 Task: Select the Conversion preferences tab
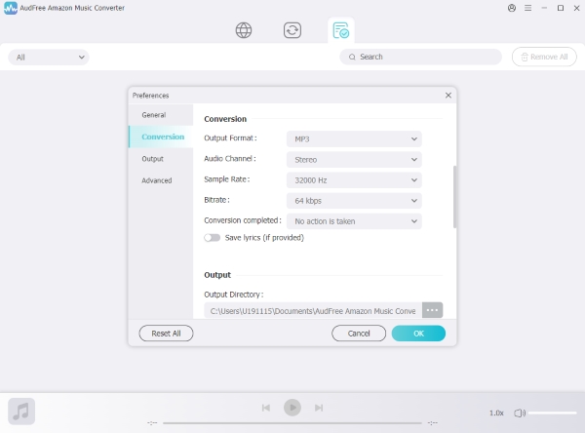161,137
